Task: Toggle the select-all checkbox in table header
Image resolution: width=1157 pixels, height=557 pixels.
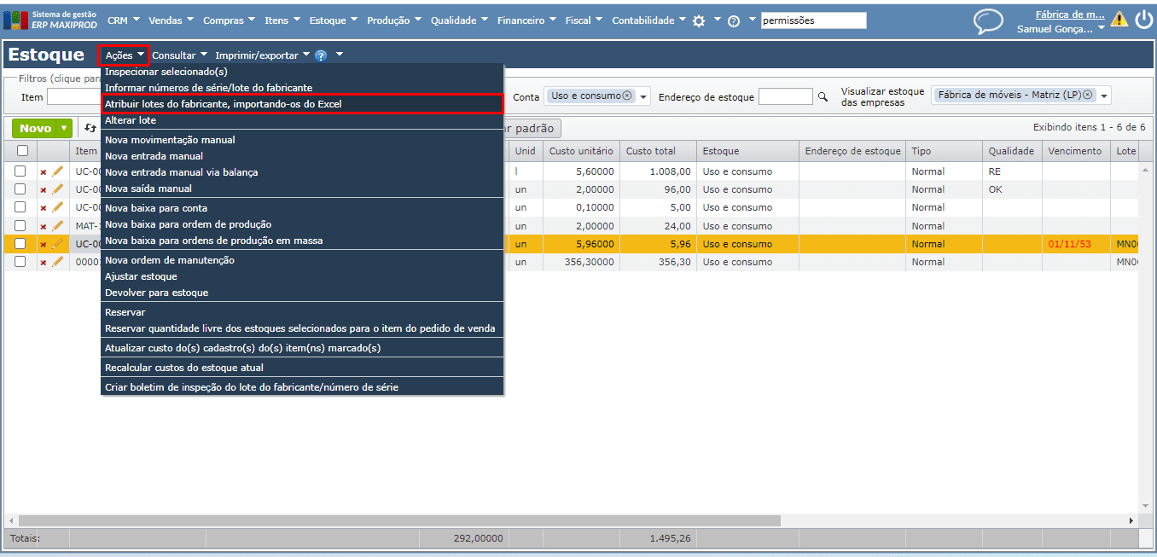Action: [22, 151]
